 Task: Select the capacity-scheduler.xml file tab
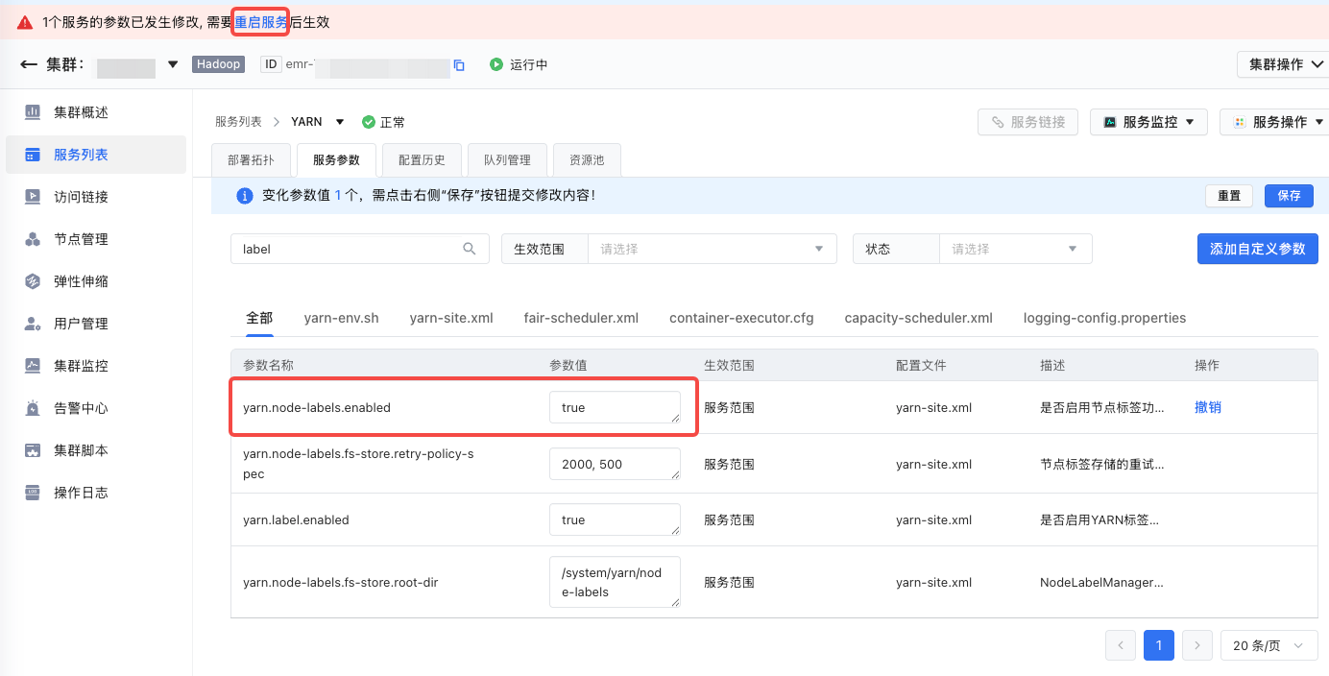click(919, 318)
